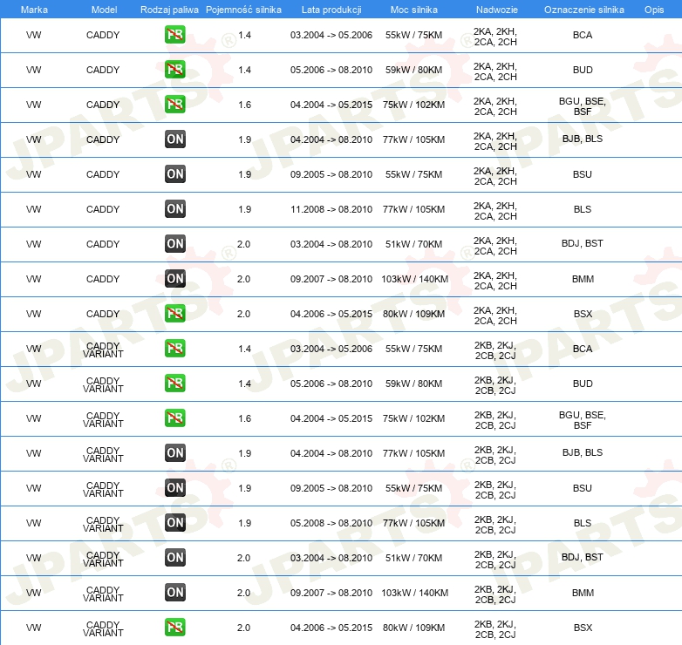Click the Lata produkcji column header
Image resolution: width=682 pixels, height=645 pixels.
[x=331, y=10]
